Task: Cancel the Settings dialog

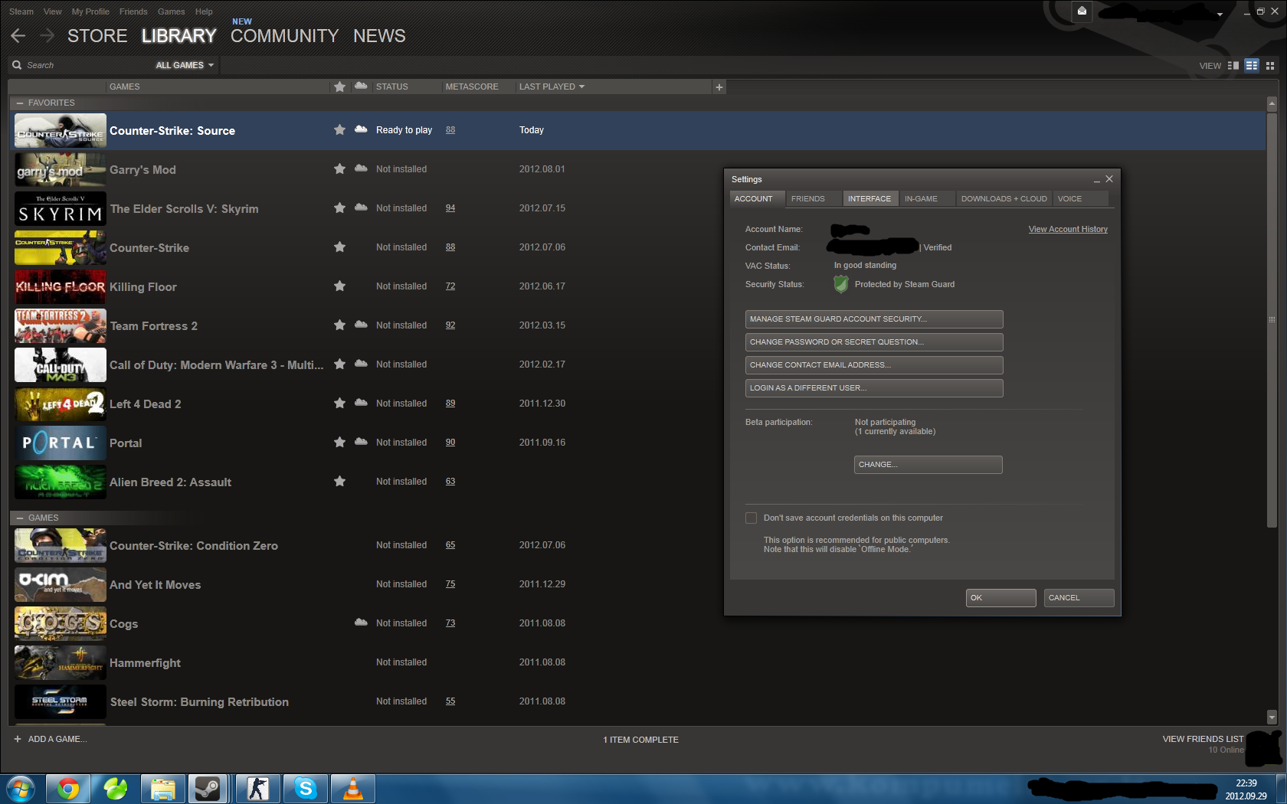Action: (x=1079, y=598)
